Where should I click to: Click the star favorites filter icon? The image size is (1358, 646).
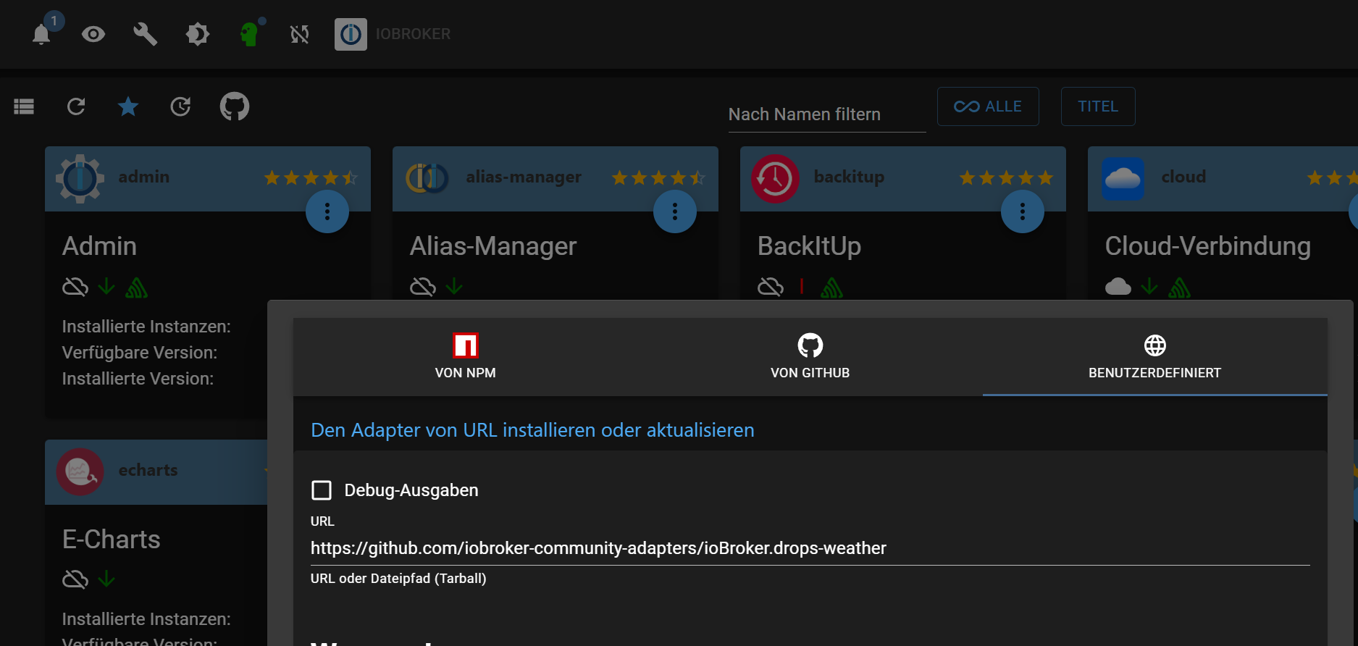point(128,107)
